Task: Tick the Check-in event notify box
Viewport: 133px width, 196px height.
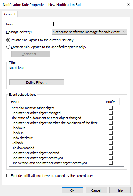Action: click(111, 133)
